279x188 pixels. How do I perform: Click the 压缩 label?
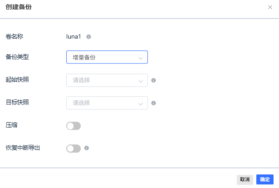pyautogui.click(x=11, y=125)
